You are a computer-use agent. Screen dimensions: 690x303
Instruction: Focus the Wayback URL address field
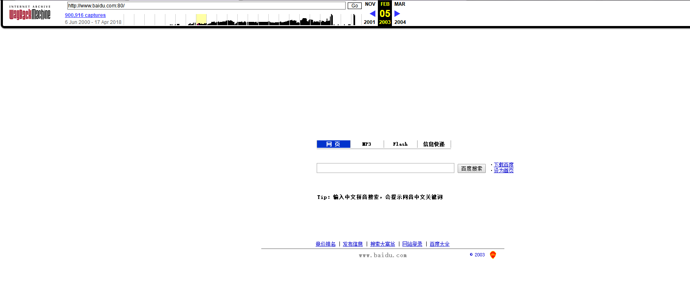pyautogui.click(x=206, y=6)
